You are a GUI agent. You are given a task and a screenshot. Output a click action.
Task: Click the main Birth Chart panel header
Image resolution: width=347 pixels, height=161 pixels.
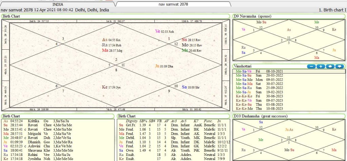click(12, 16)
